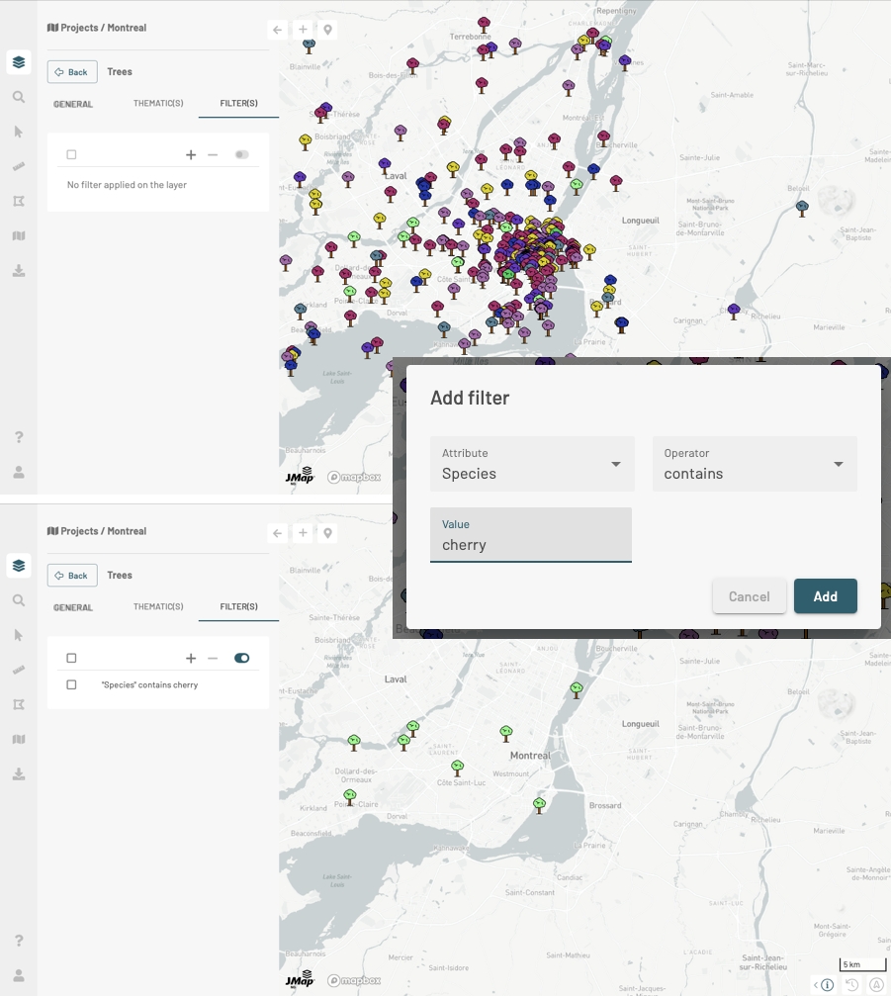Click the chevron left of the info icon
Image resolution: width=891 pixels, height=996 pixels.
click(815, 985)
